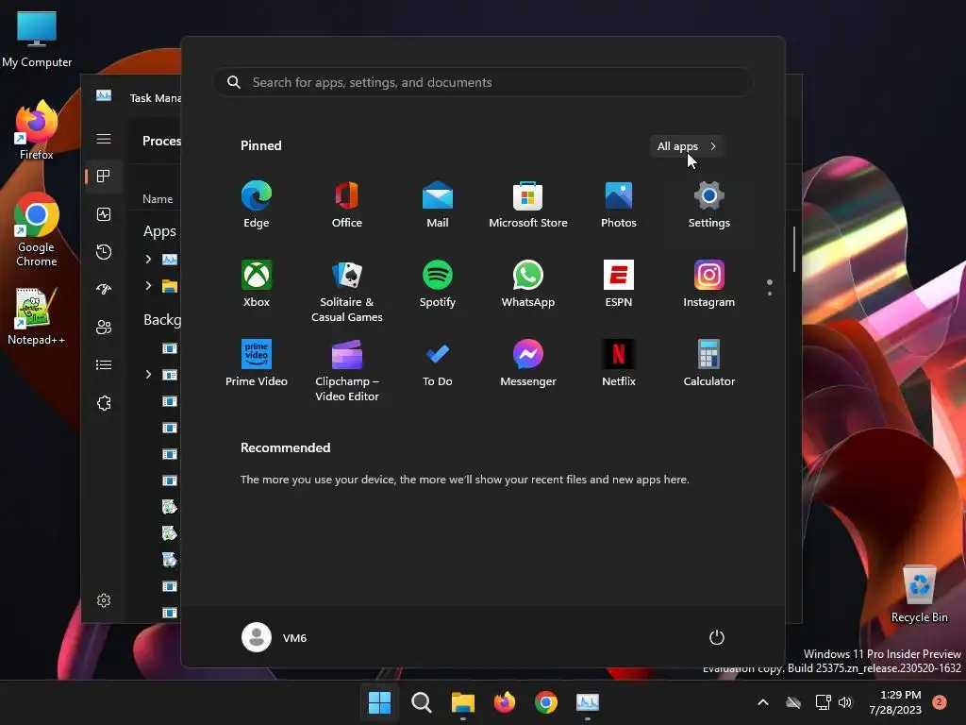
Task: Click the All apps button
Action: click(687, 146)
